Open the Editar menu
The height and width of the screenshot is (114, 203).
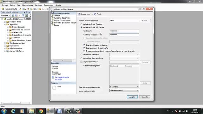point(13,5)
